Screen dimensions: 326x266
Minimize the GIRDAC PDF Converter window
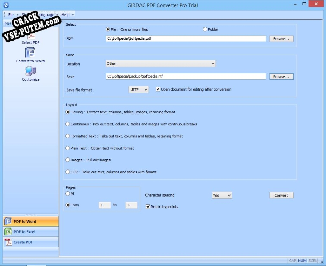click(295, 4)
